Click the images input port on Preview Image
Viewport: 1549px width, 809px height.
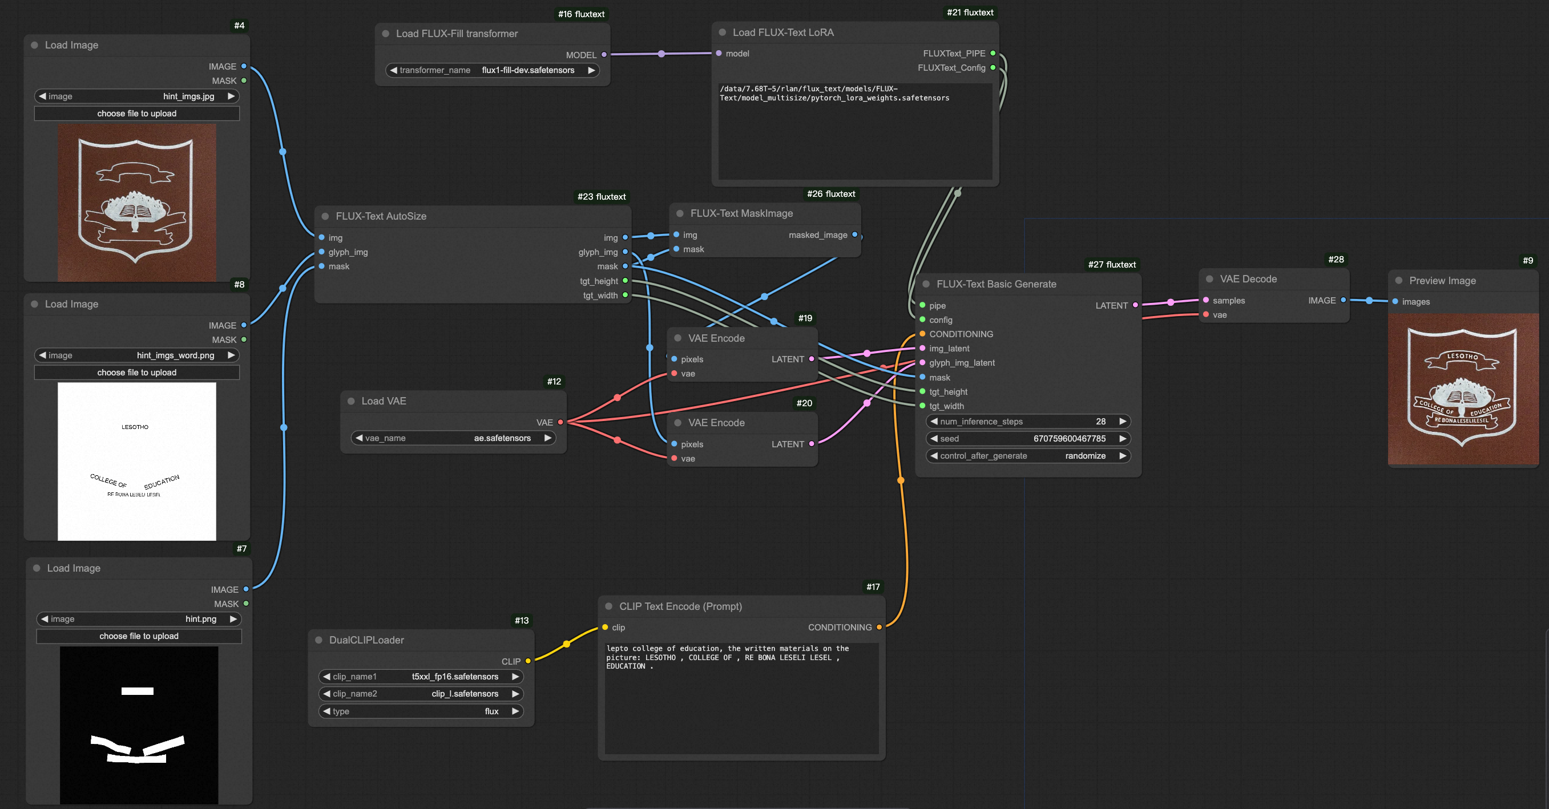[1395, 302]
